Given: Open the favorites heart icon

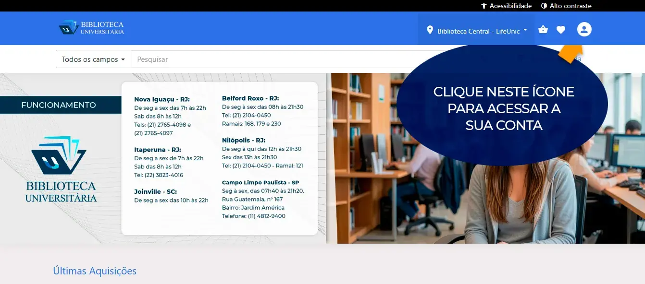Looking at the screenshot, I should tap(561, 30).
